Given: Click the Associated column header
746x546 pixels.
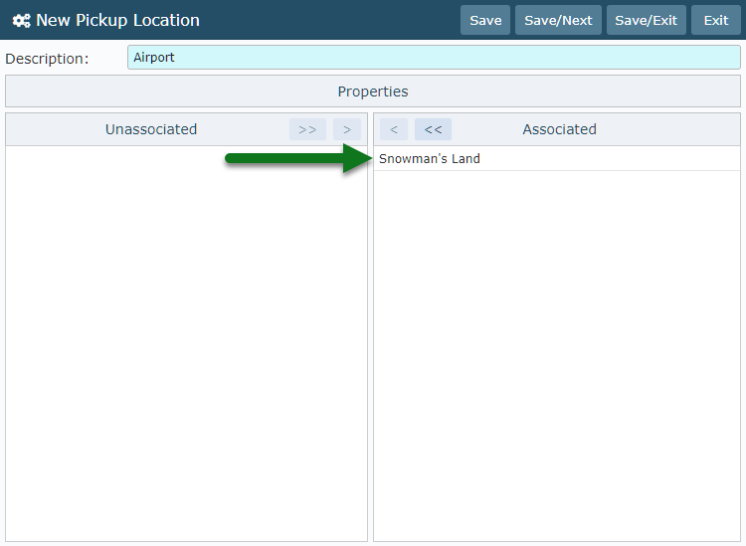Looking at the screenshot, I should 559,129.
